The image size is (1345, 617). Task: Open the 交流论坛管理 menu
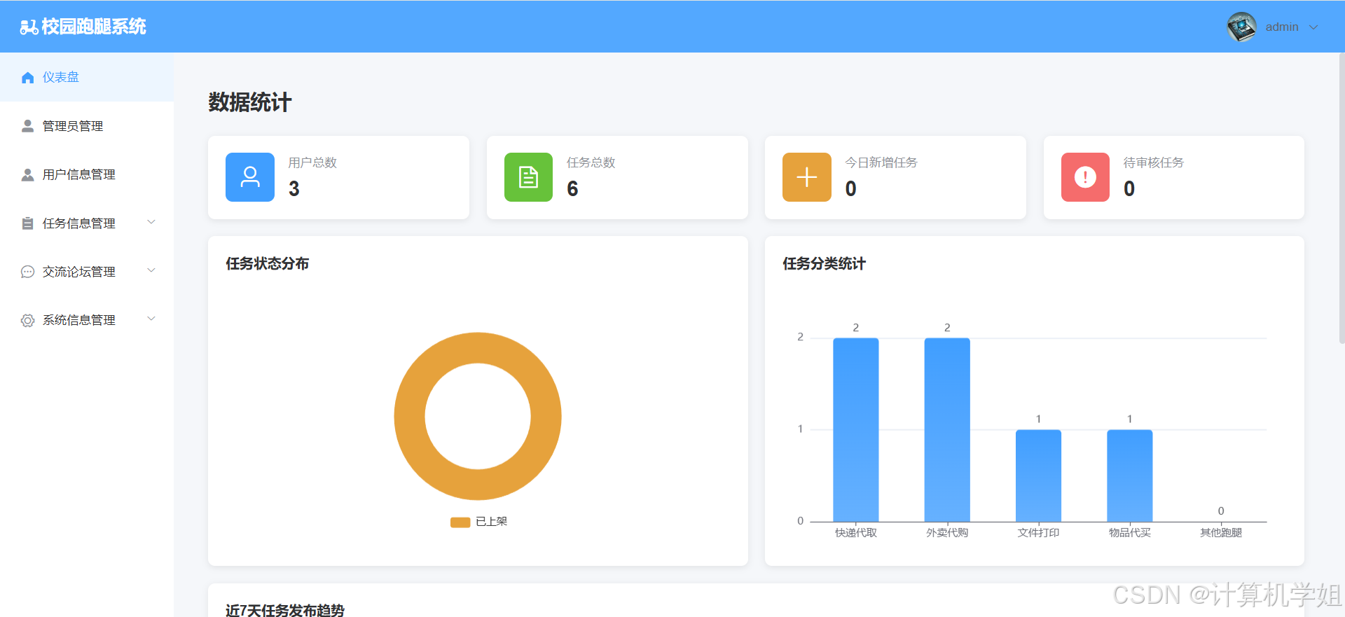87,272
